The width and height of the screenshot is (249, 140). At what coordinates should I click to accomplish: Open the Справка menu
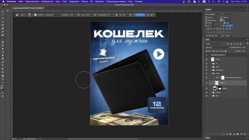(139, 2)
